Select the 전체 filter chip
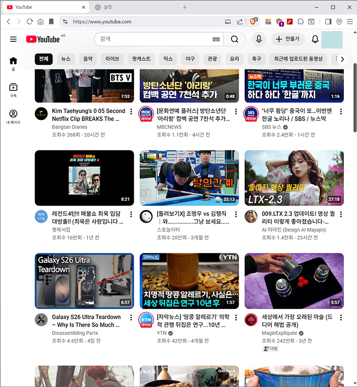This screenshot has height=387, width=357. pos(44,59)
